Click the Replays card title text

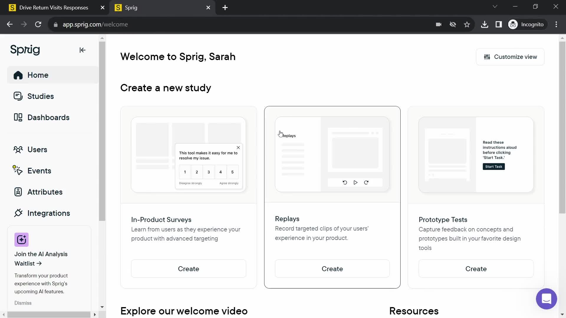pos(287,219)
